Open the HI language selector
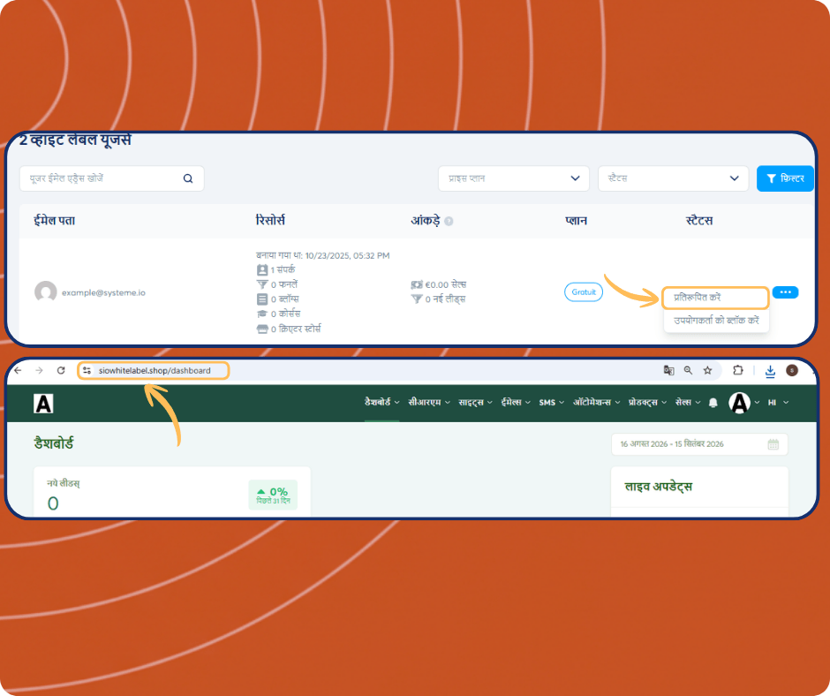 [x=778, y=403]
